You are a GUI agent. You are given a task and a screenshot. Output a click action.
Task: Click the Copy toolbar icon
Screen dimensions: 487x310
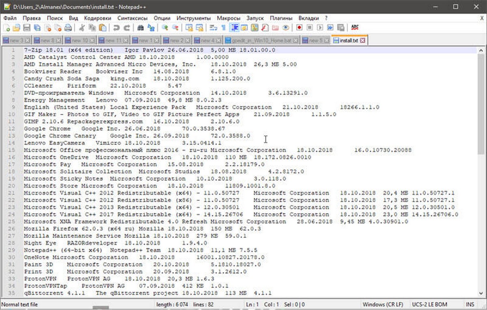point(93,28)
